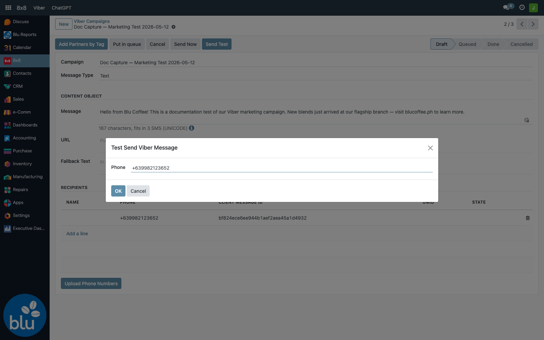544x340 pixels.
Task: Confirm test send with OK
Action: tap(118, 191)
